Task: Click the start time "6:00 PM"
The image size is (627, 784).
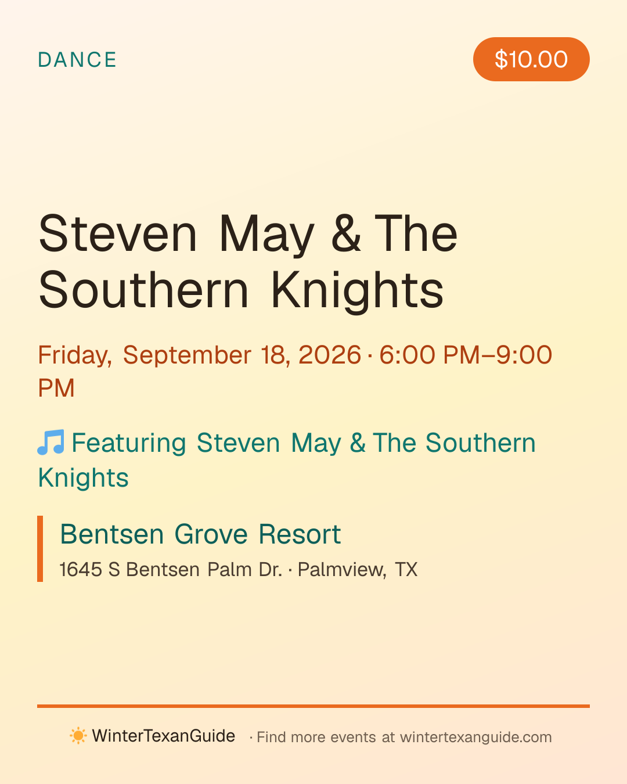Action: [x=430, y=355]
